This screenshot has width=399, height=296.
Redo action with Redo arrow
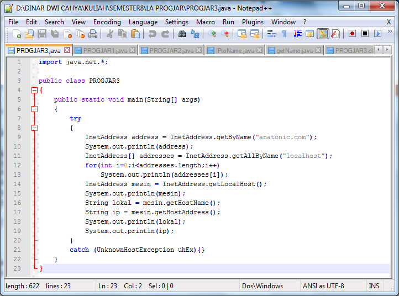click(165, 34)
